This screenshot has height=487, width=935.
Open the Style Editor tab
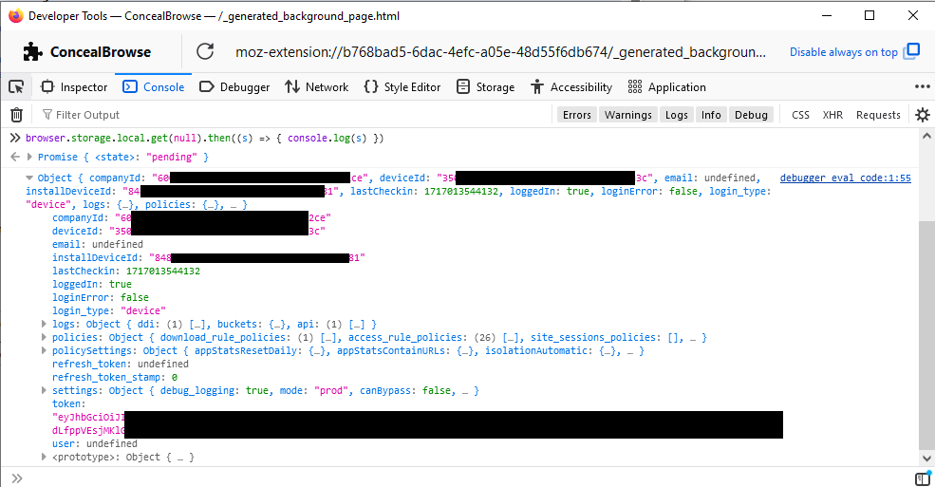coord(402,87)
